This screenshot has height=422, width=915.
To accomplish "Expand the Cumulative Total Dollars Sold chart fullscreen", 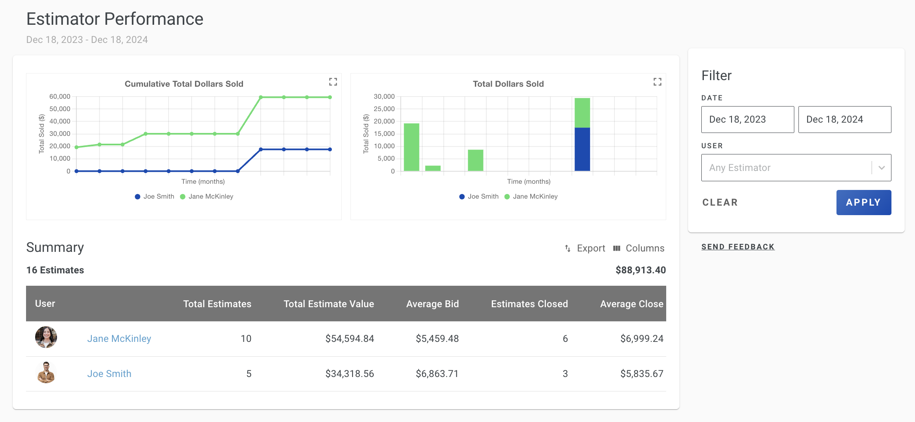I will coord(333,82).
